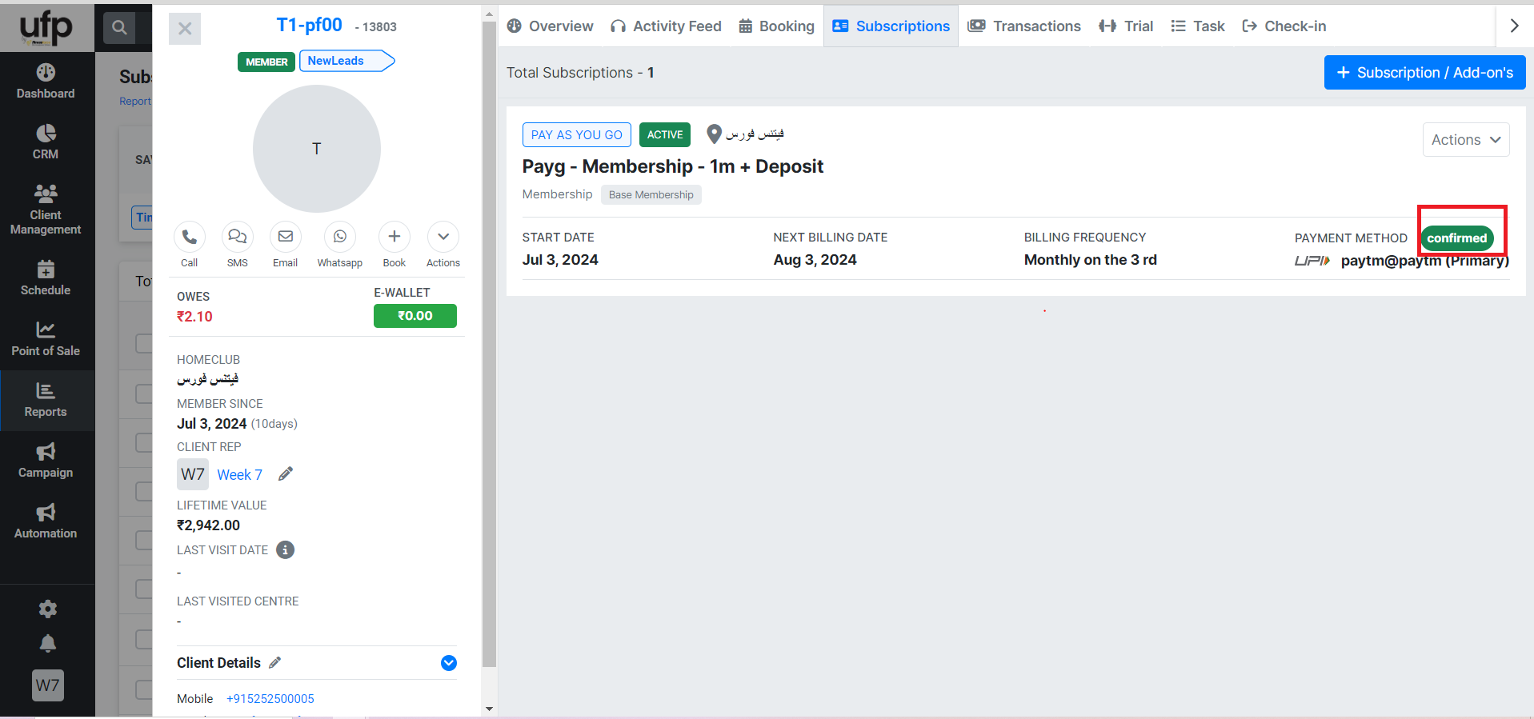Screen dimensions: 1534x719
Task: Open notifications bell in sidebar
Action: [47, 644]
